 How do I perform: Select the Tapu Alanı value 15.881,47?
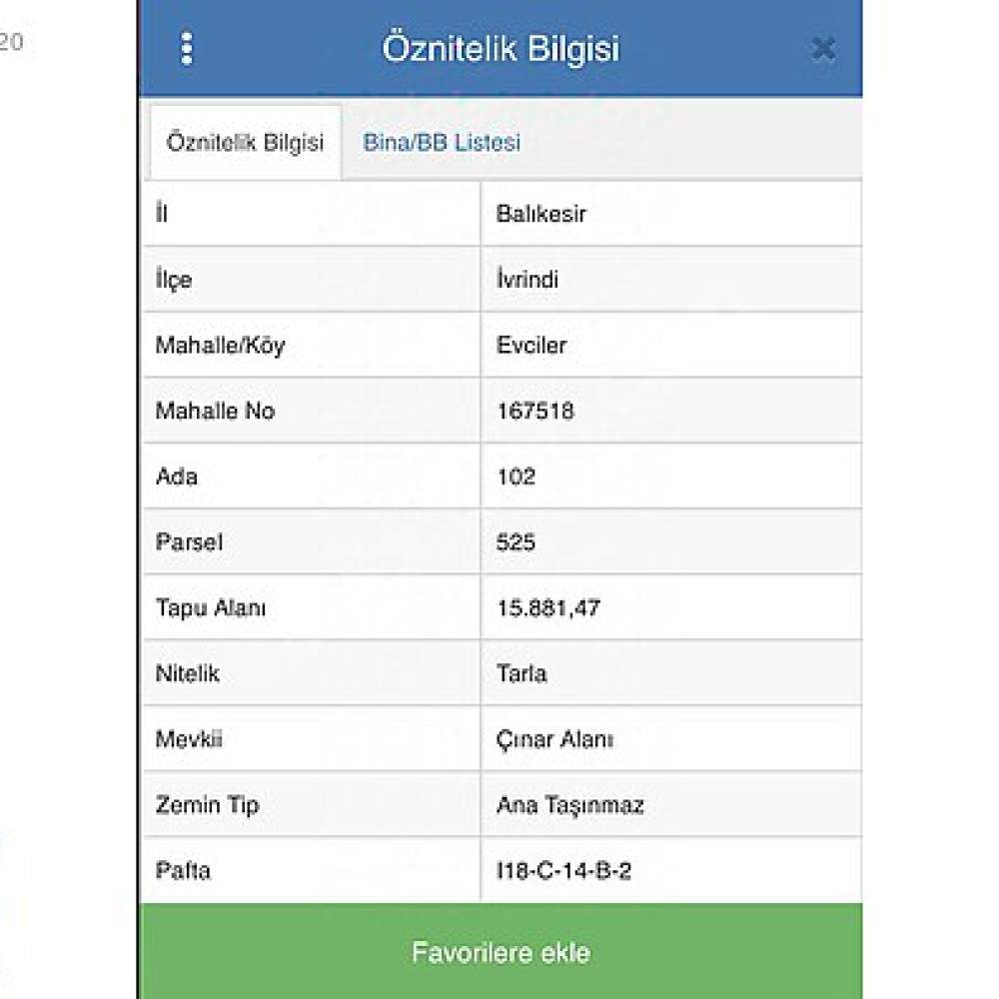(x=548, y=607)
